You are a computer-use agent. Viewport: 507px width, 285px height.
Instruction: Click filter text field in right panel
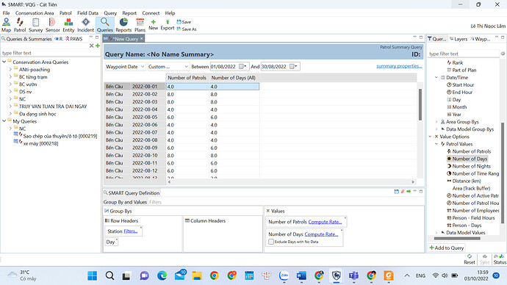464,54
